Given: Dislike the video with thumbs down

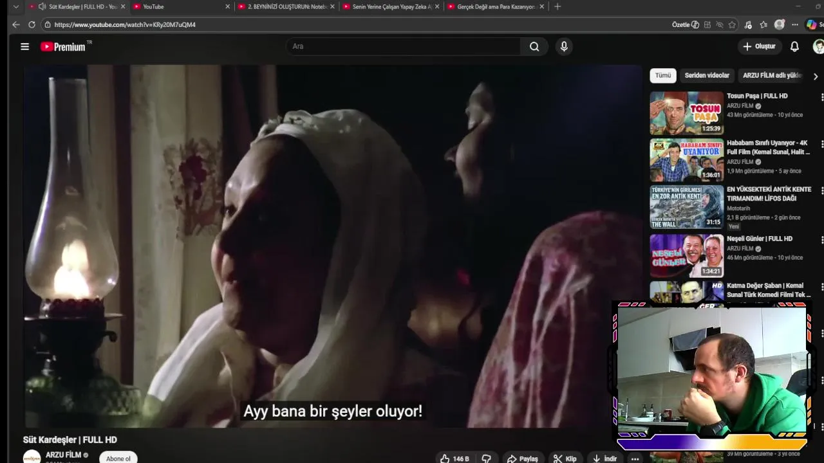Looking at the screenshot, I should 487,458.
